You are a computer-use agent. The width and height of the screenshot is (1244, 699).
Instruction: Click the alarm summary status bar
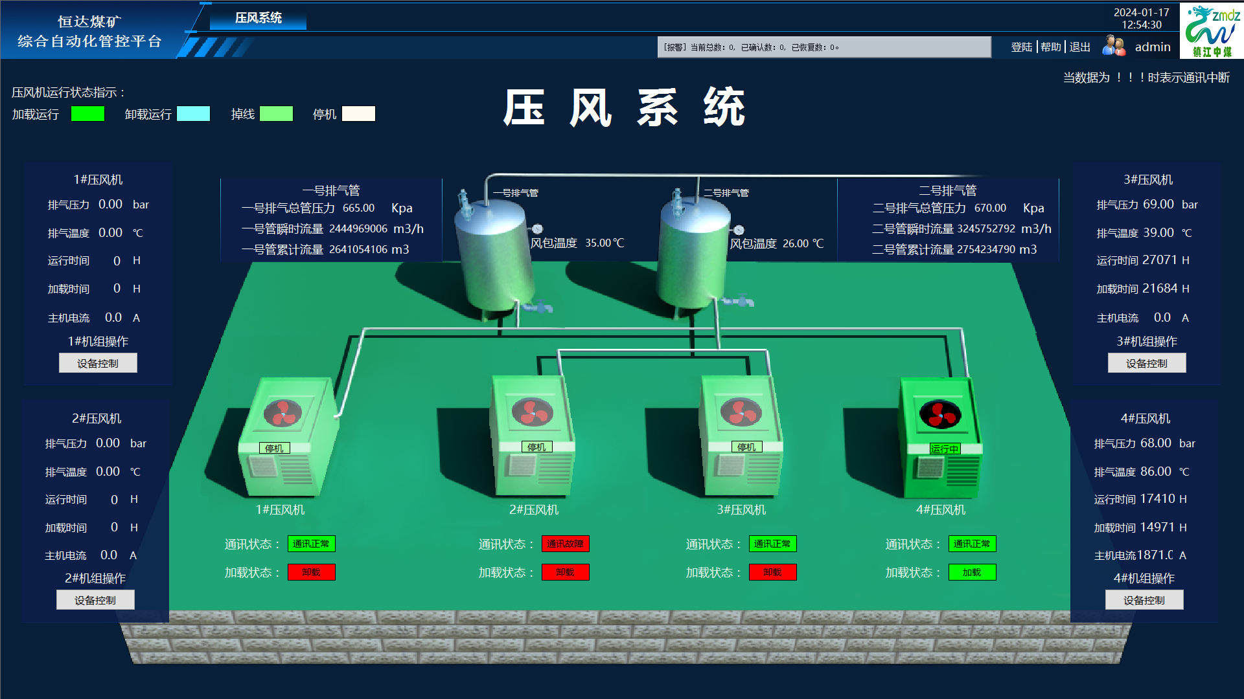click(x=824, y=47)
